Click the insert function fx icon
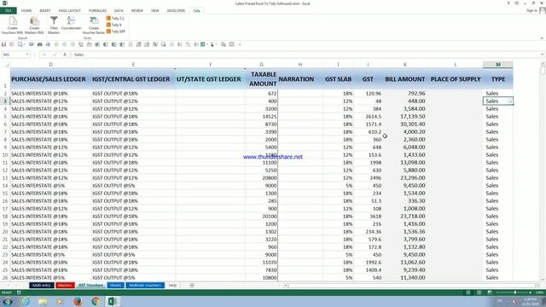The height and width of the screenshot is (307, 546). (65, 55)
